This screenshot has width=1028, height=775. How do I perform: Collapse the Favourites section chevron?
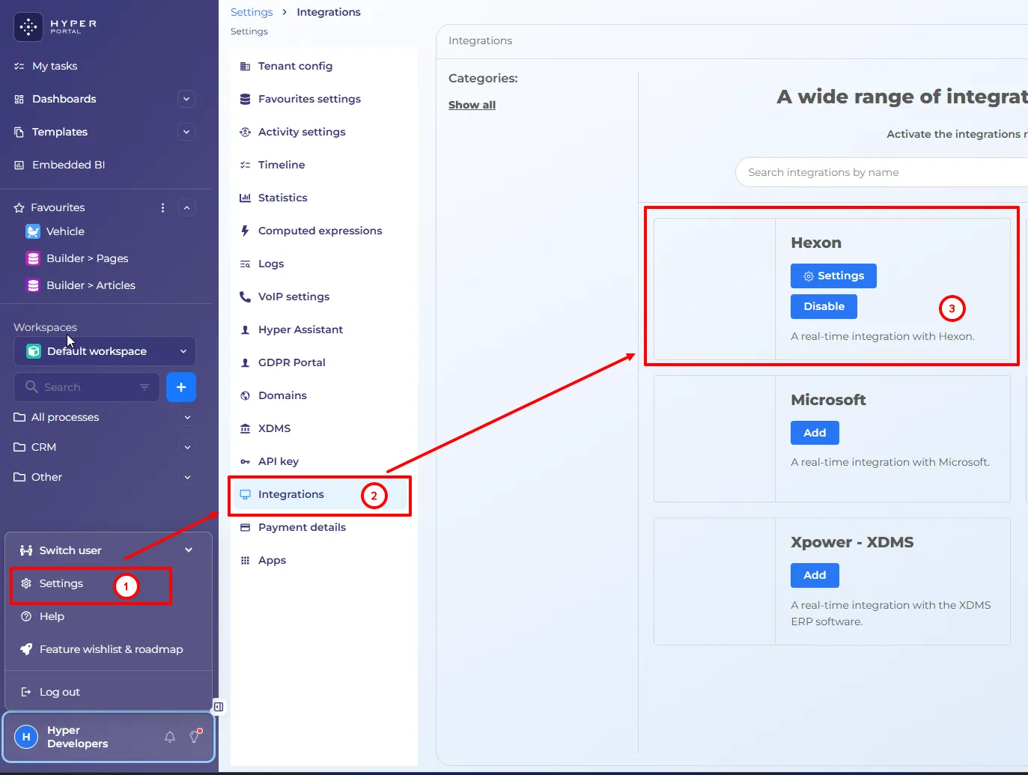coord(186,207)
